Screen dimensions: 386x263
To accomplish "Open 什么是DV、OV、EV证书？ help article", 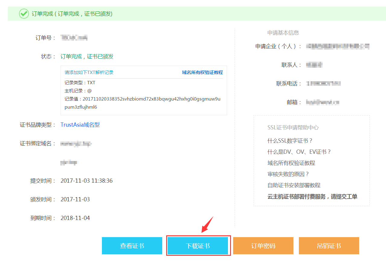I will tap(299, 152).
